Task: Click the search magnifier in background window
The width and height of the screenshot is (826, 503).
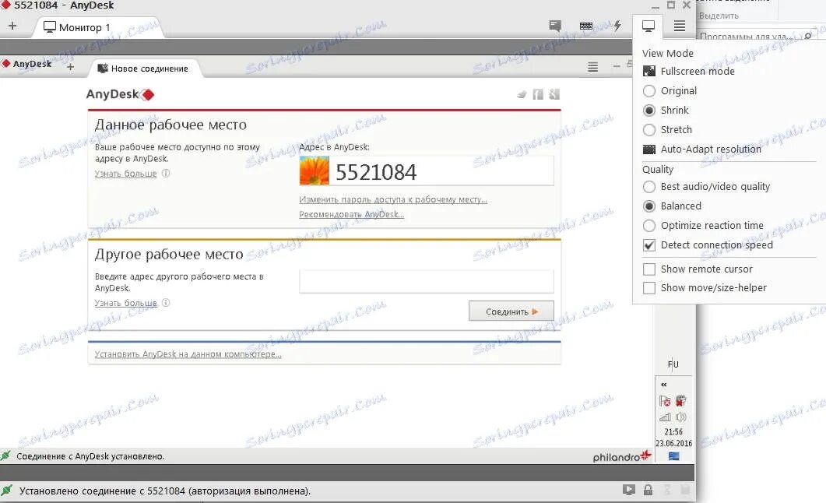Action: pyautogui.click(x=808, y=36)
